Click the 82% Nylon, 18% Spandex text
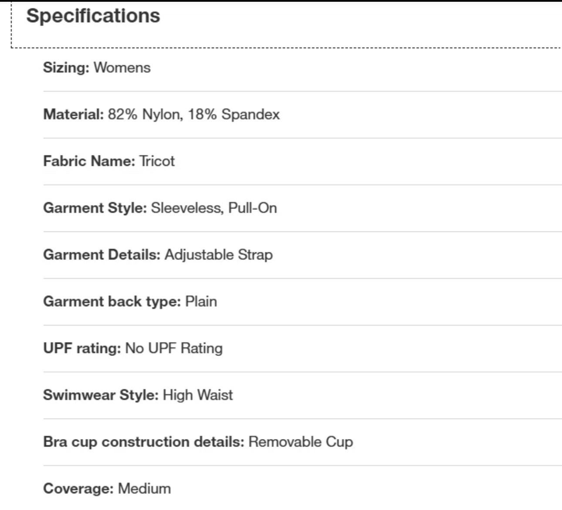The width and height of the screenshot is (562, 510). [x=194, y=114]
